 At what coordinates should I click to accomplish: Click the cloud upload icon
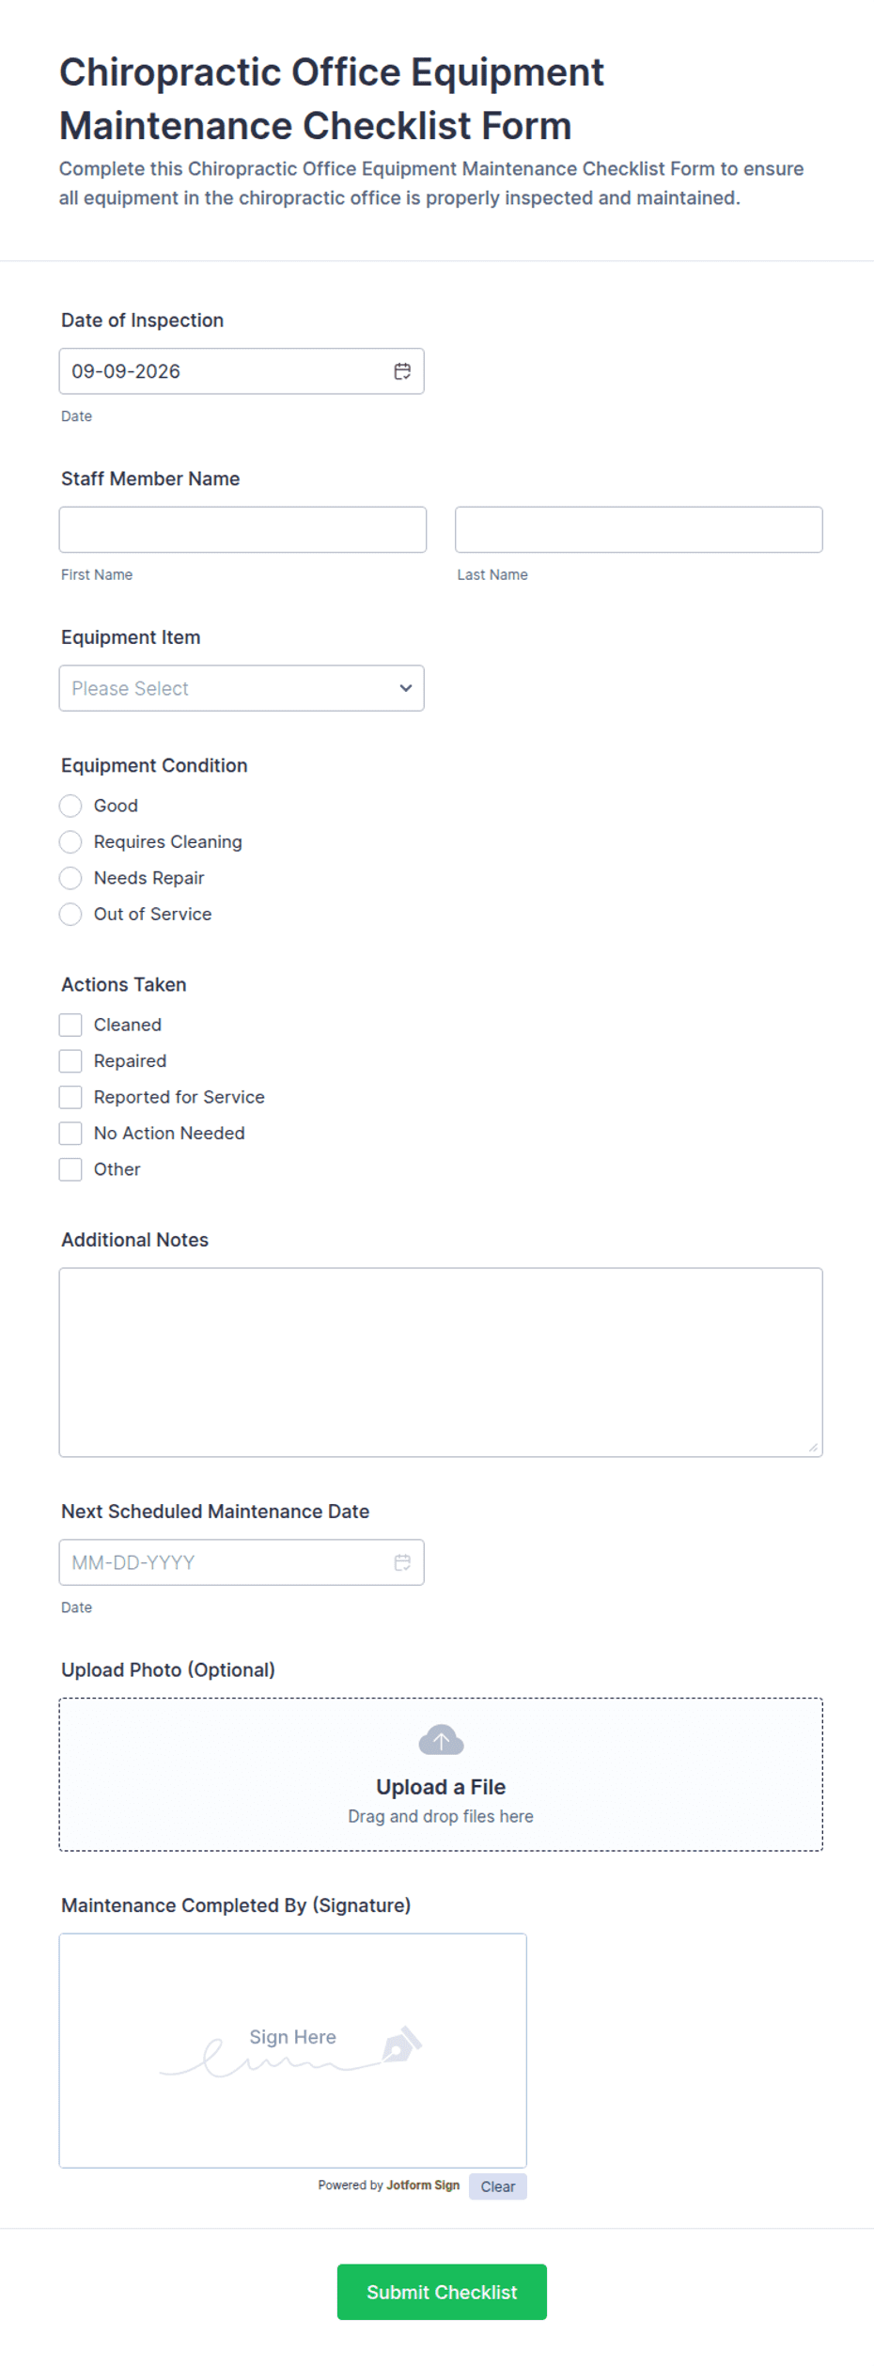(x=441, y=1740)
